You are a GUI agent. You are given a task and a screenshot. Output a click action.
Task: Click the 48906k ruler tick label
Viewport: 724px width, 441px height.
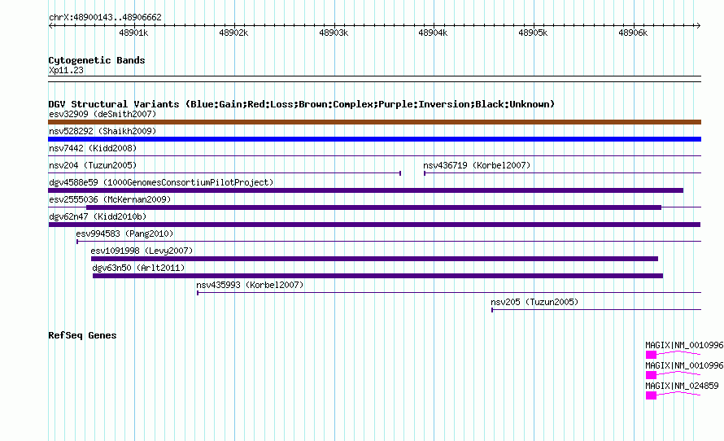(633, 33)
